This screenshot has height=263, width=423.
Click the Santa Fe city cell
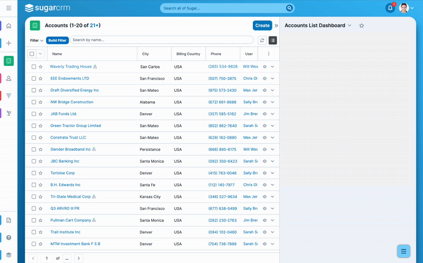148,185
